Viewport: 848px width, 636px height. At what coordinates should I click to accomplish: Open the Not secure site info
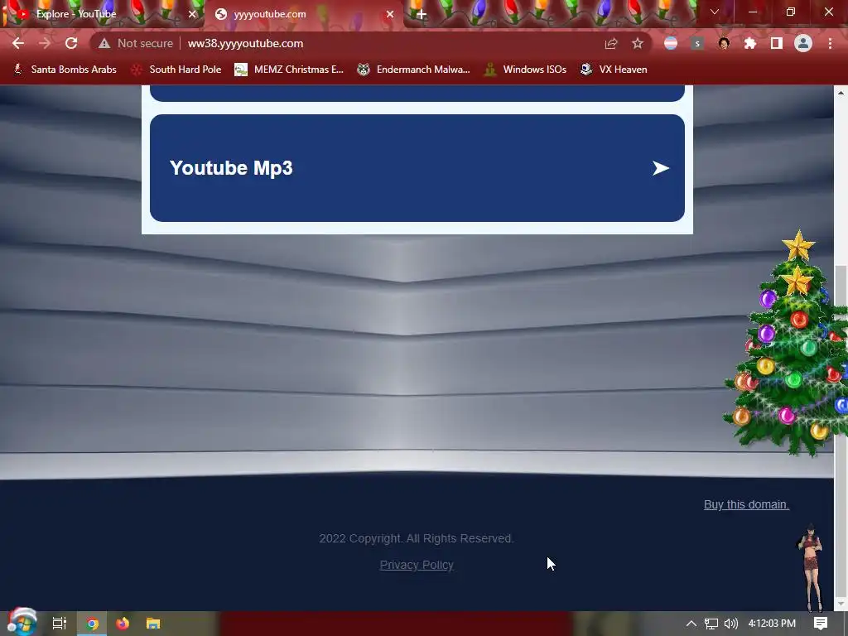click(x=136, y=43)
